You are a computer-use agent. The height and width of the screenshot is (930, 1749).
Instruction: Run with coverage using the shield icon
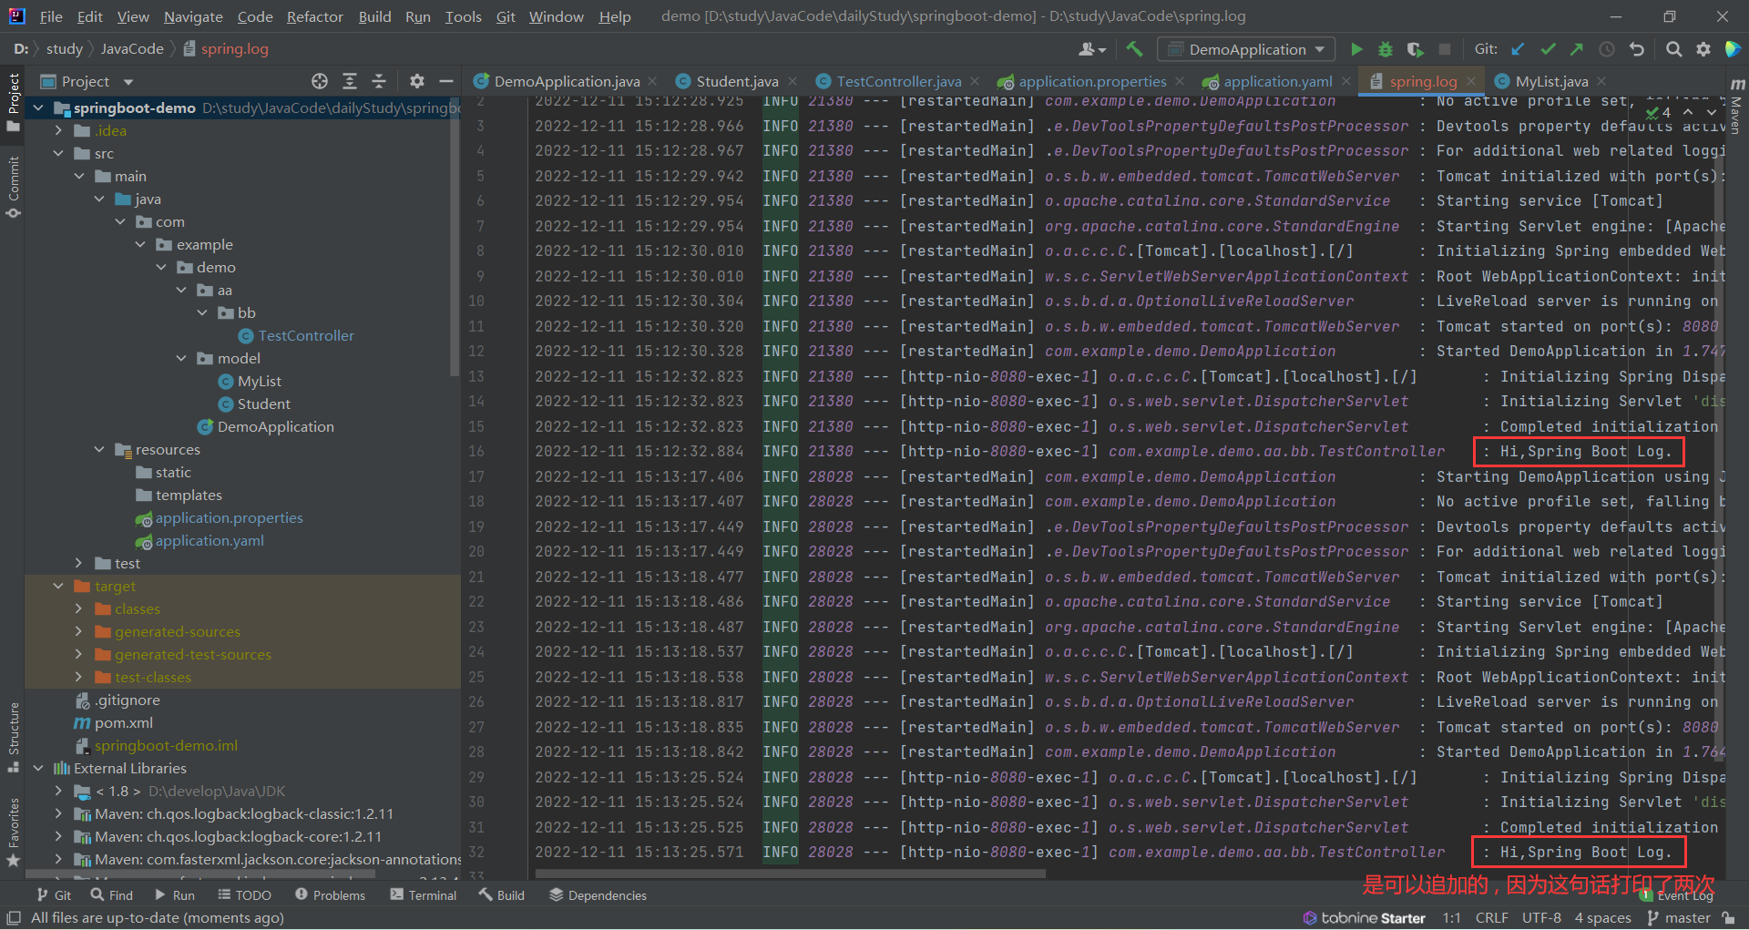coord(1415,49)
